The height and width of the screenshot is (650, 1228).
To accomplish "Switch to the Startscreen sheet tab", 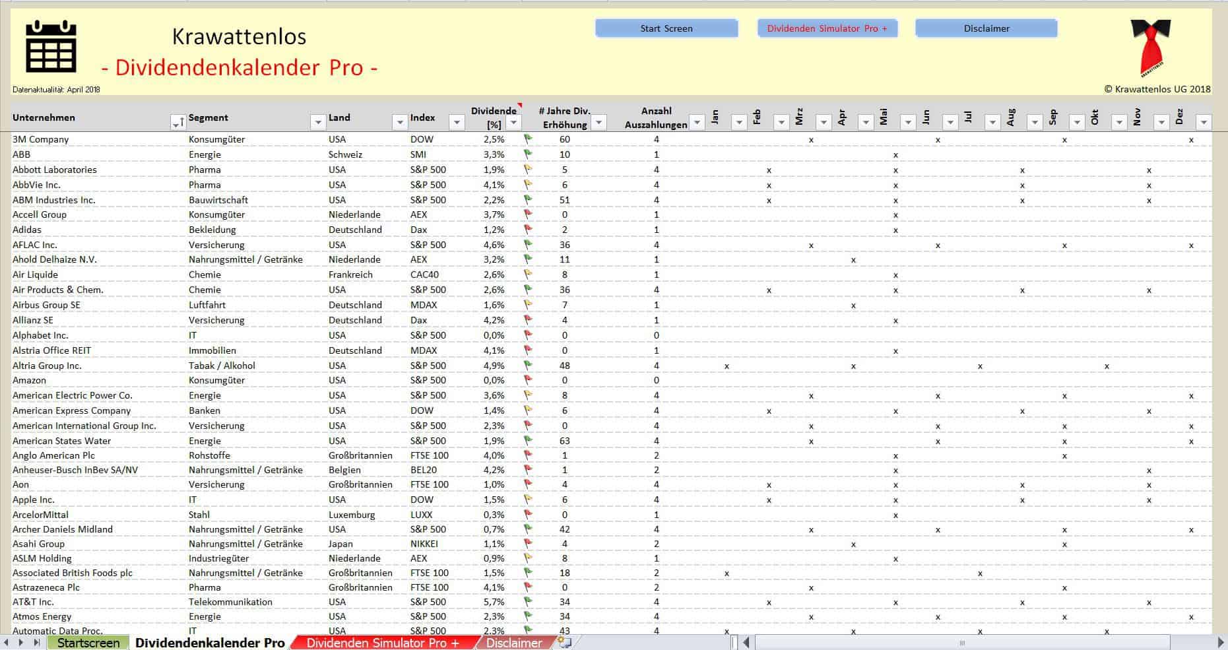I will (x=88, y=643).
